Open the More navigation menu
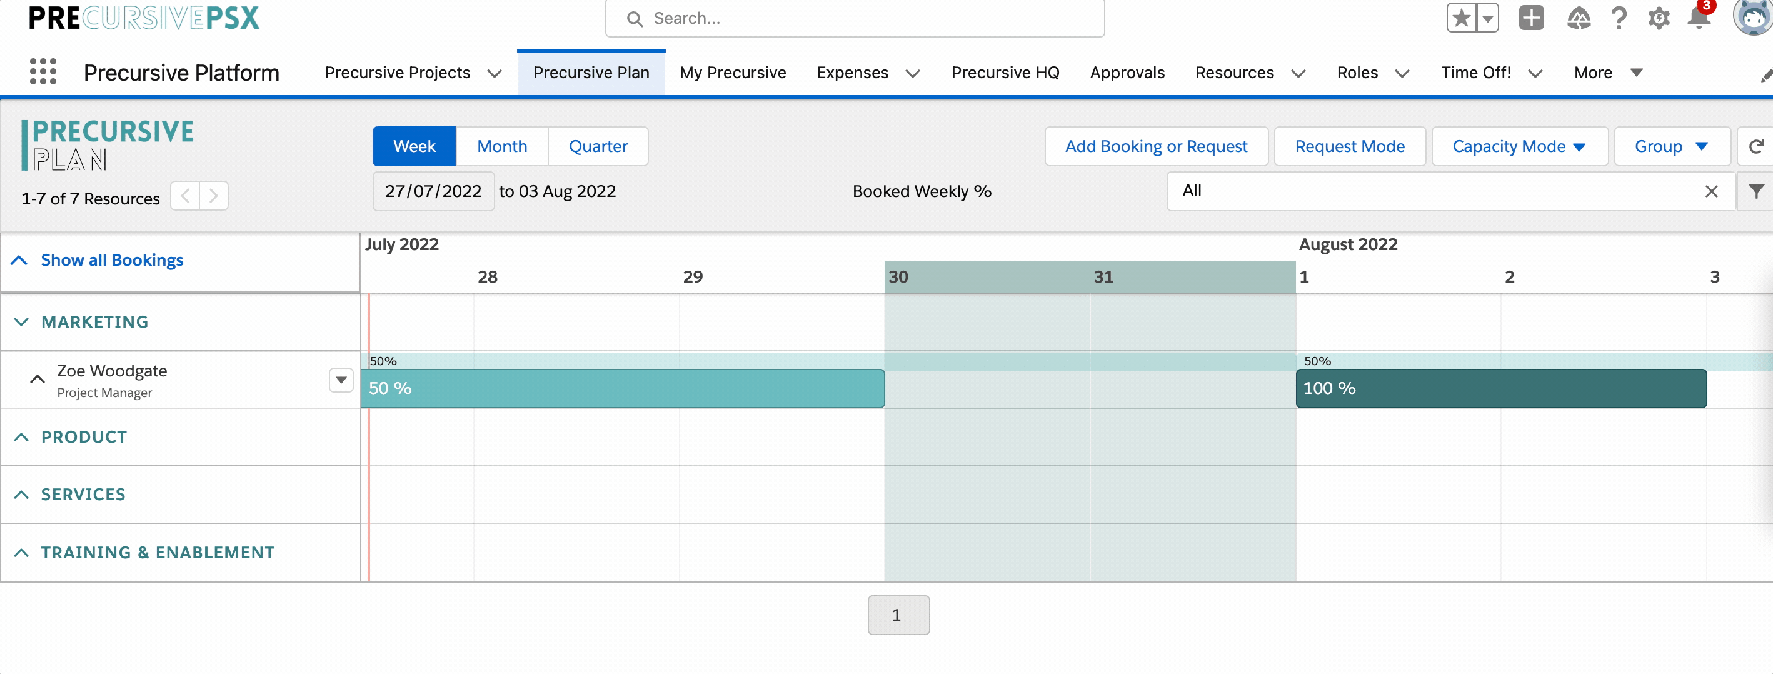 pyautogui.click(x=1608, y=73)
